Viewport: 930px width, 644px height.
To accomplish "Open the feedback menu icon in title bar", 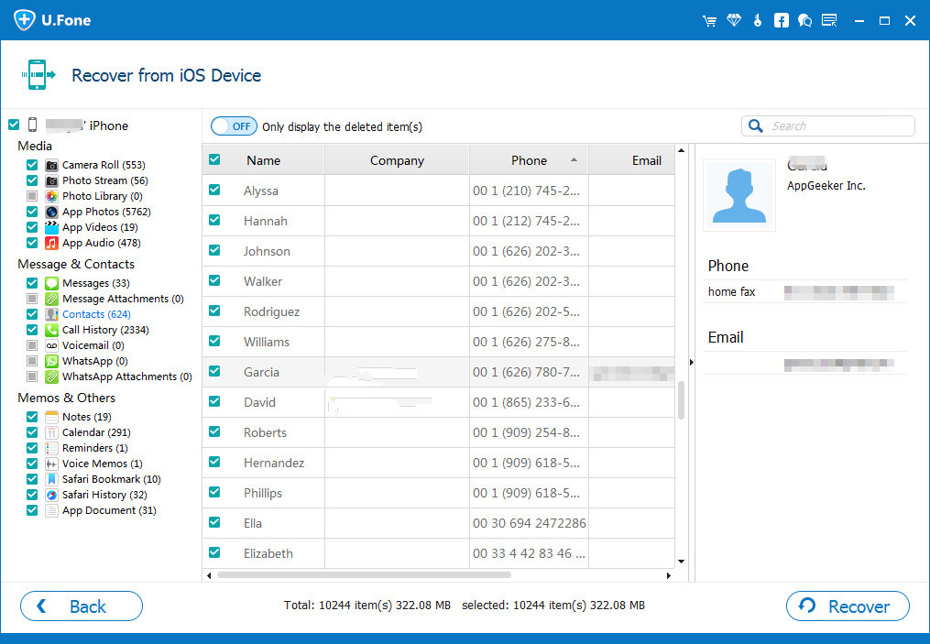I will (829, 21).
